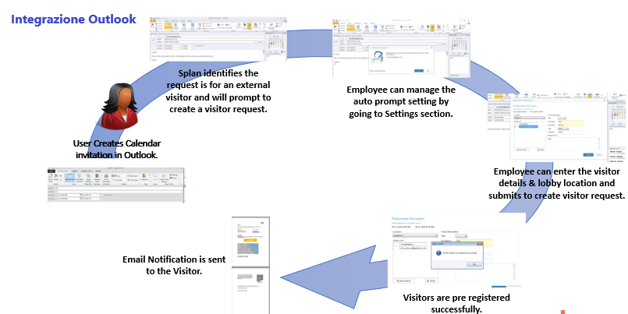This screenshot has height=314, width=628.
Task: Click My Information in visitor registration form
Action: [521, 150]
